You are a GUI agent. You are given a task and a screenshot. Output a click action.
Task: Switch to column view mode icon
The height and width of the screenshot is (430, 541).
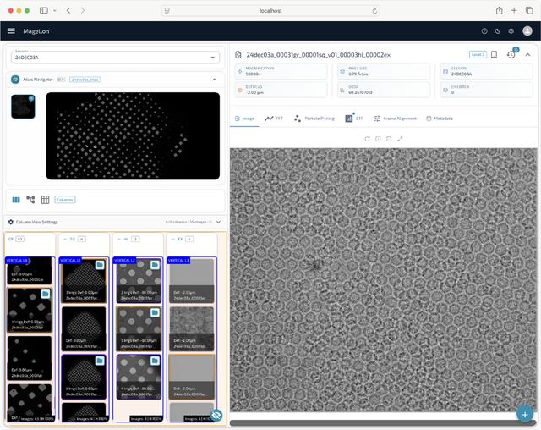[16, 200]
